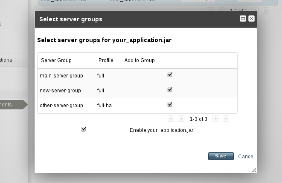Disable the Enable your_application.jar checkbox
Viewport: 282px width, 183px height.
tap(84, 129)
